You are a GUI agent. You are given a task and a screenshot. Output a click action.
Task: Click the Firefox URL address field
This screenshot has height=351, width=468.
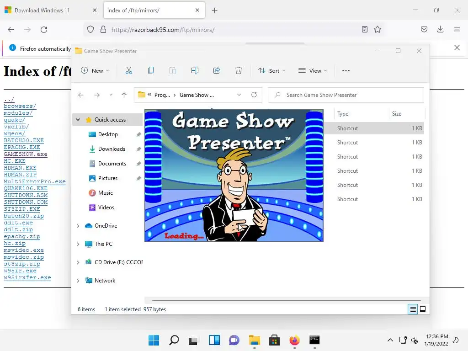point(234,30)
